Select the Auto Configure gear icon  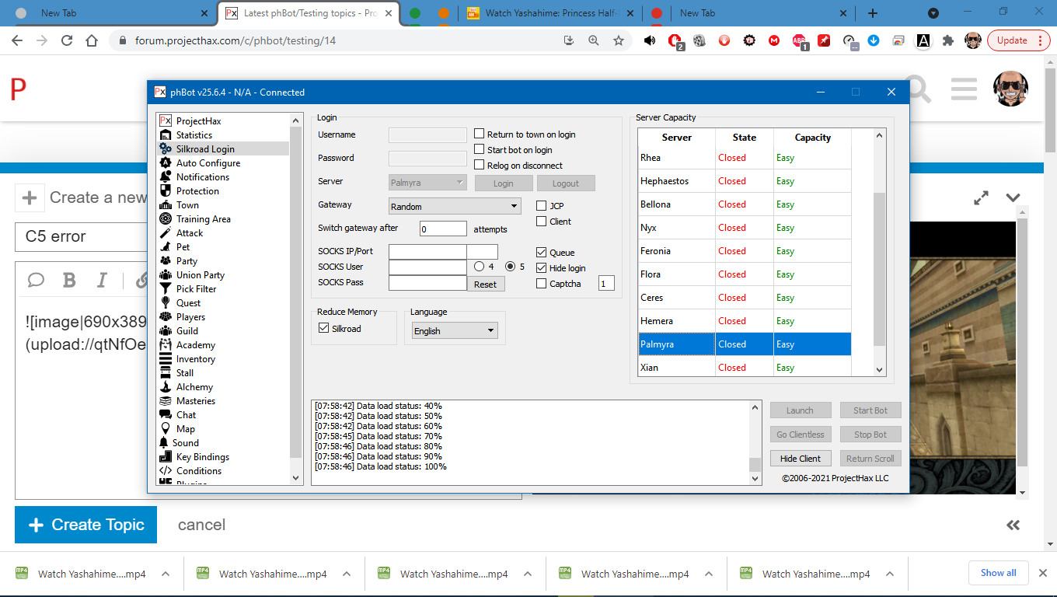165,163
